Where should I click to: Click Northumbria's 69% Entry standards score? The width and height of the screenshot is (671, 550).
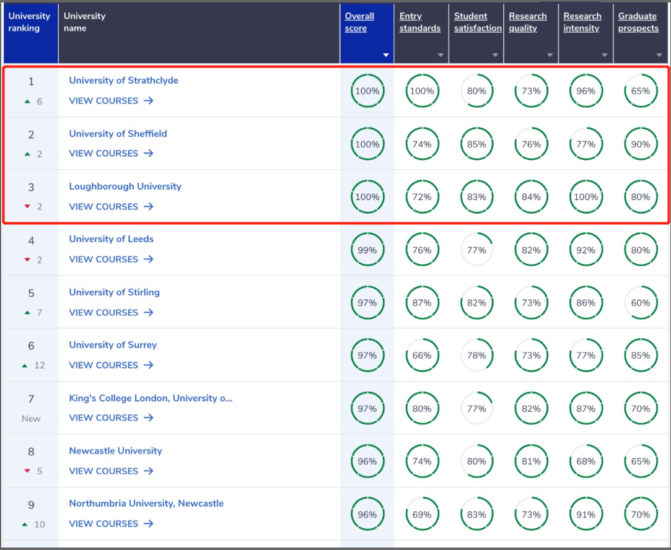click(422, 514)
